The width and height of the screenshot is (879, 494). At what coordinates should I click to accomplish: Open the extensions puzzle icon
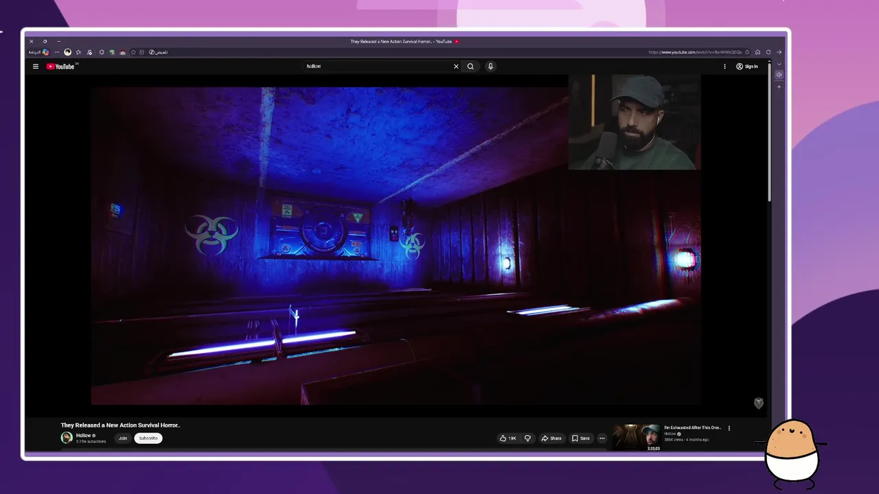click(x=141, y=52)
